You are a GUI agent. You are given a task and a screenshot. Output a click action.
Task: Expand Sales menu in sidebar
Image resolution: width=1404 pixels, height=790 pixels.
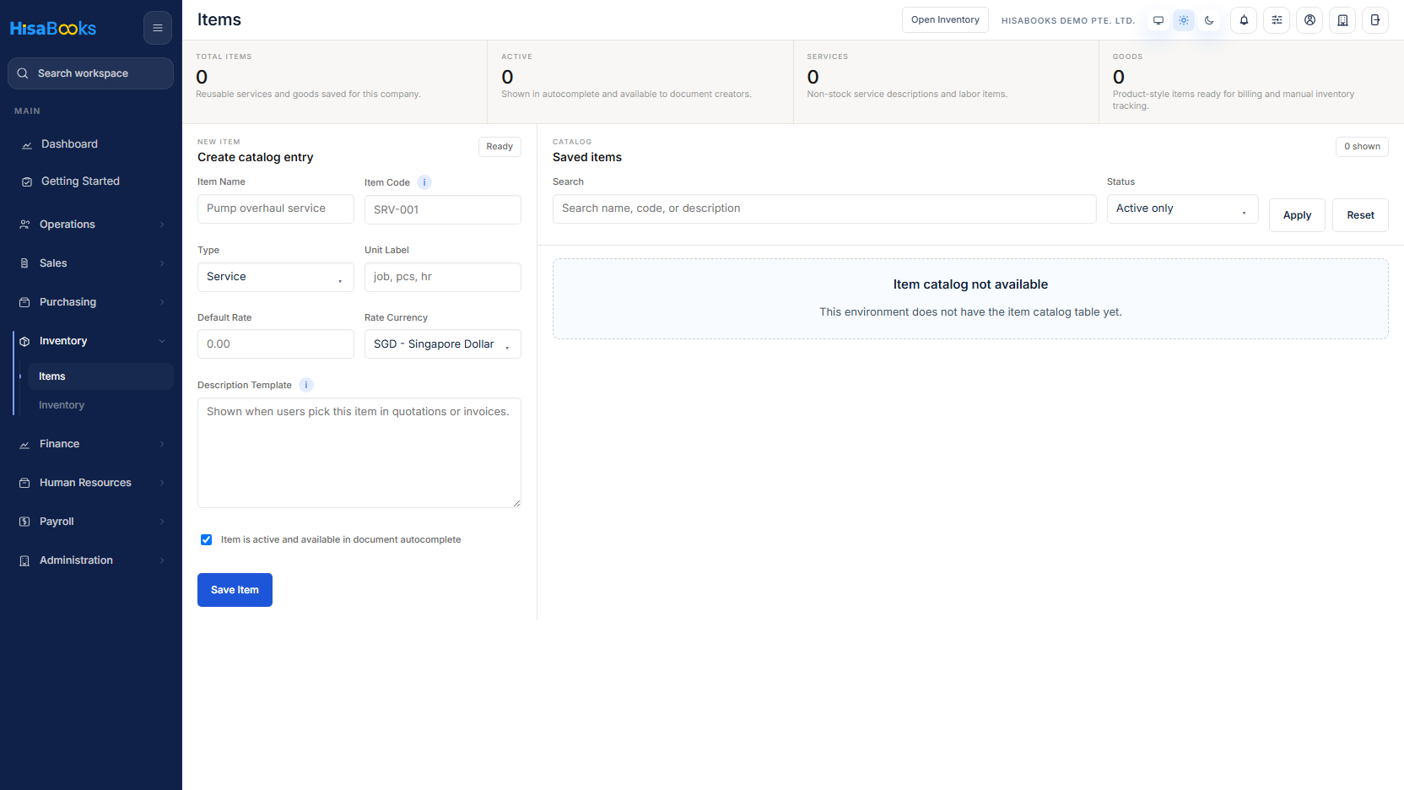pos(91,263)
